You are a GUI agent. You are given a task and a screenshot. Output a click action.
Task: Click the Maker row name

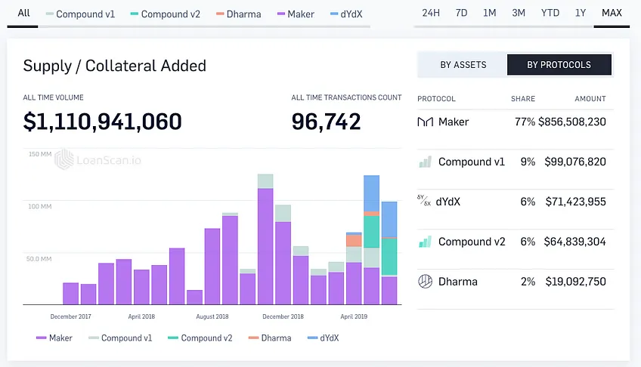point(454,122)
